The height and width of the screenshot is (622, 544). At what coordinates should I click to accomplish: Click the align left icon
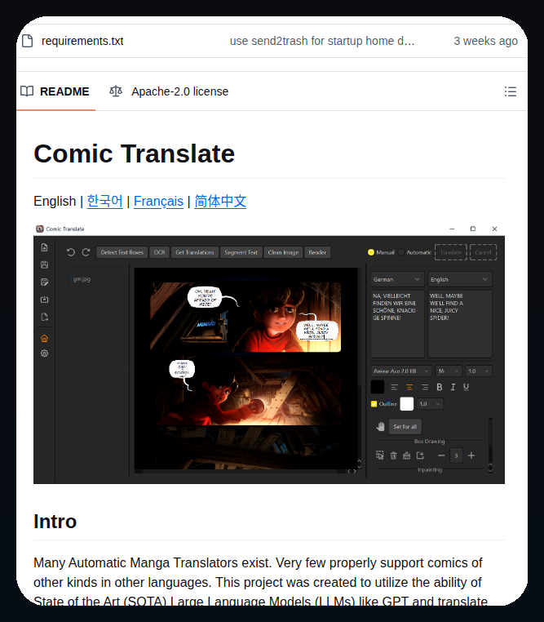(394, 387)
